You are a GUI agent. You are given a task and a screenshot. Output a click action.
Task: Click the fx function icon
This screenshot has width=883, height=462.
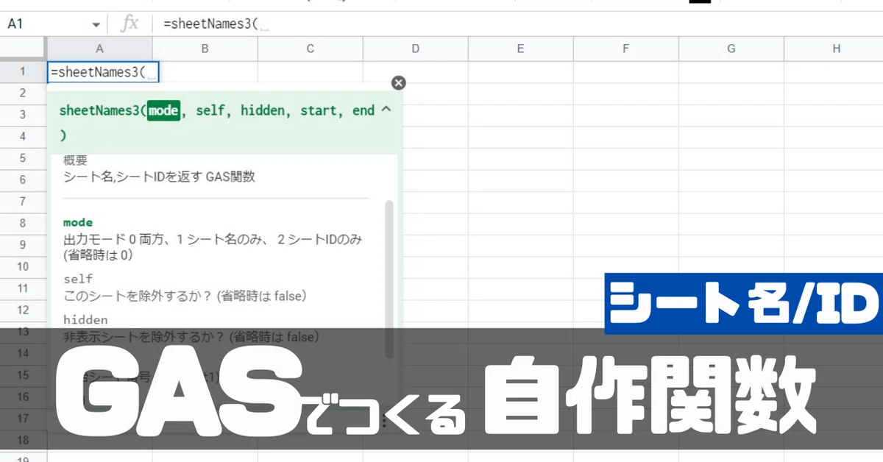[x=130, y=24]
